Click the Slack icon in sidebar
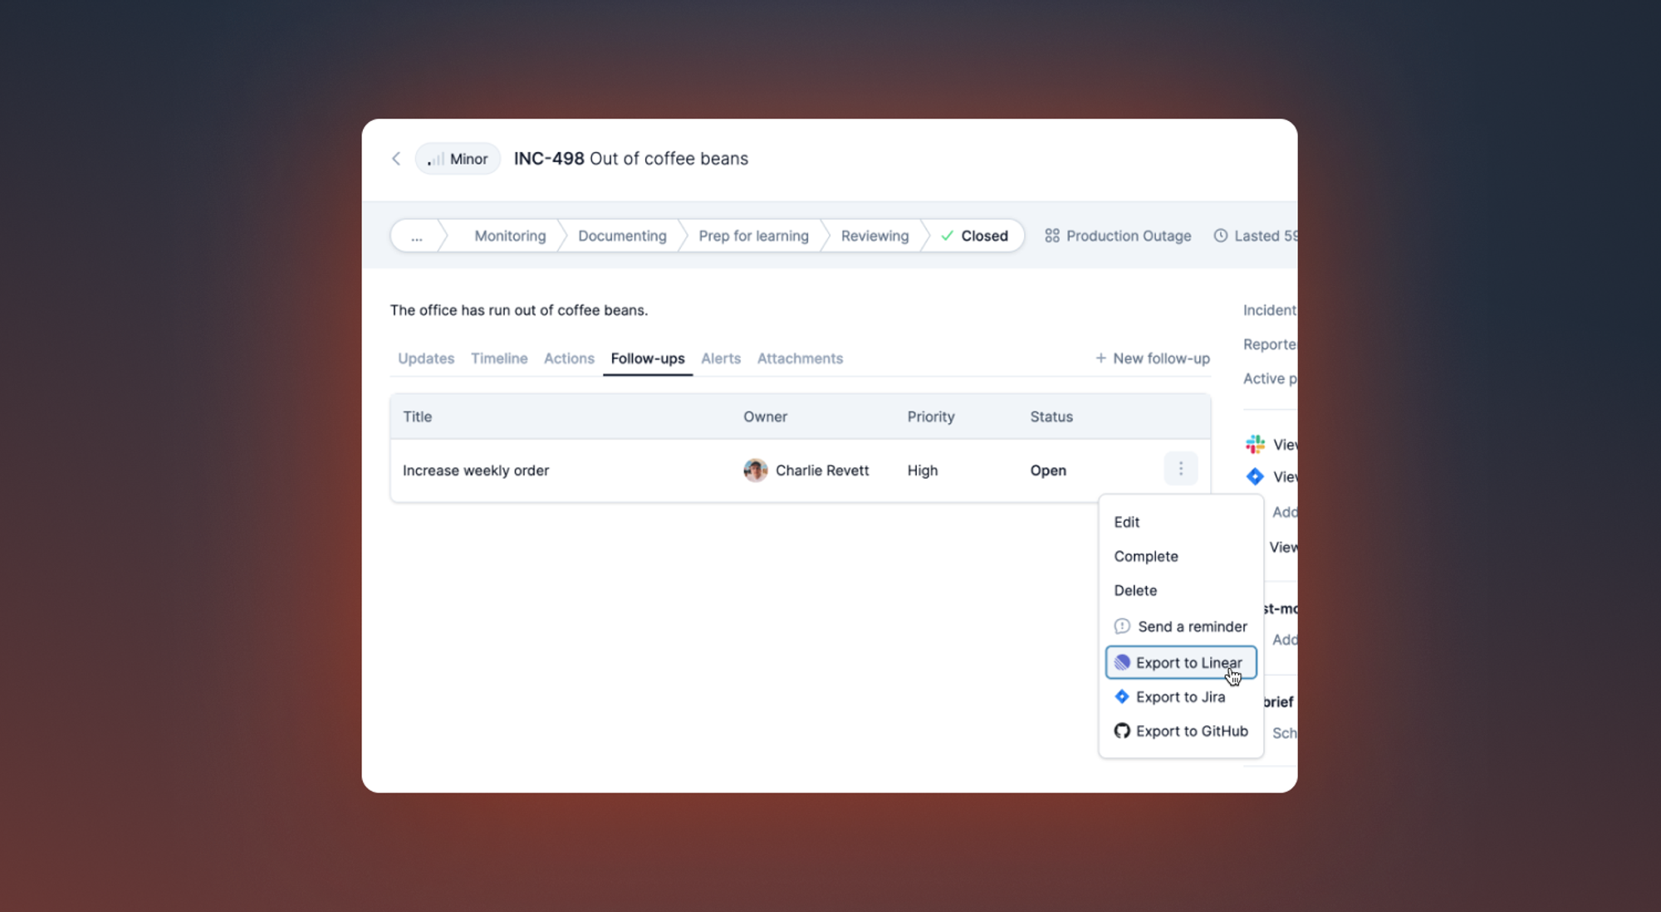 point(1255,444)
